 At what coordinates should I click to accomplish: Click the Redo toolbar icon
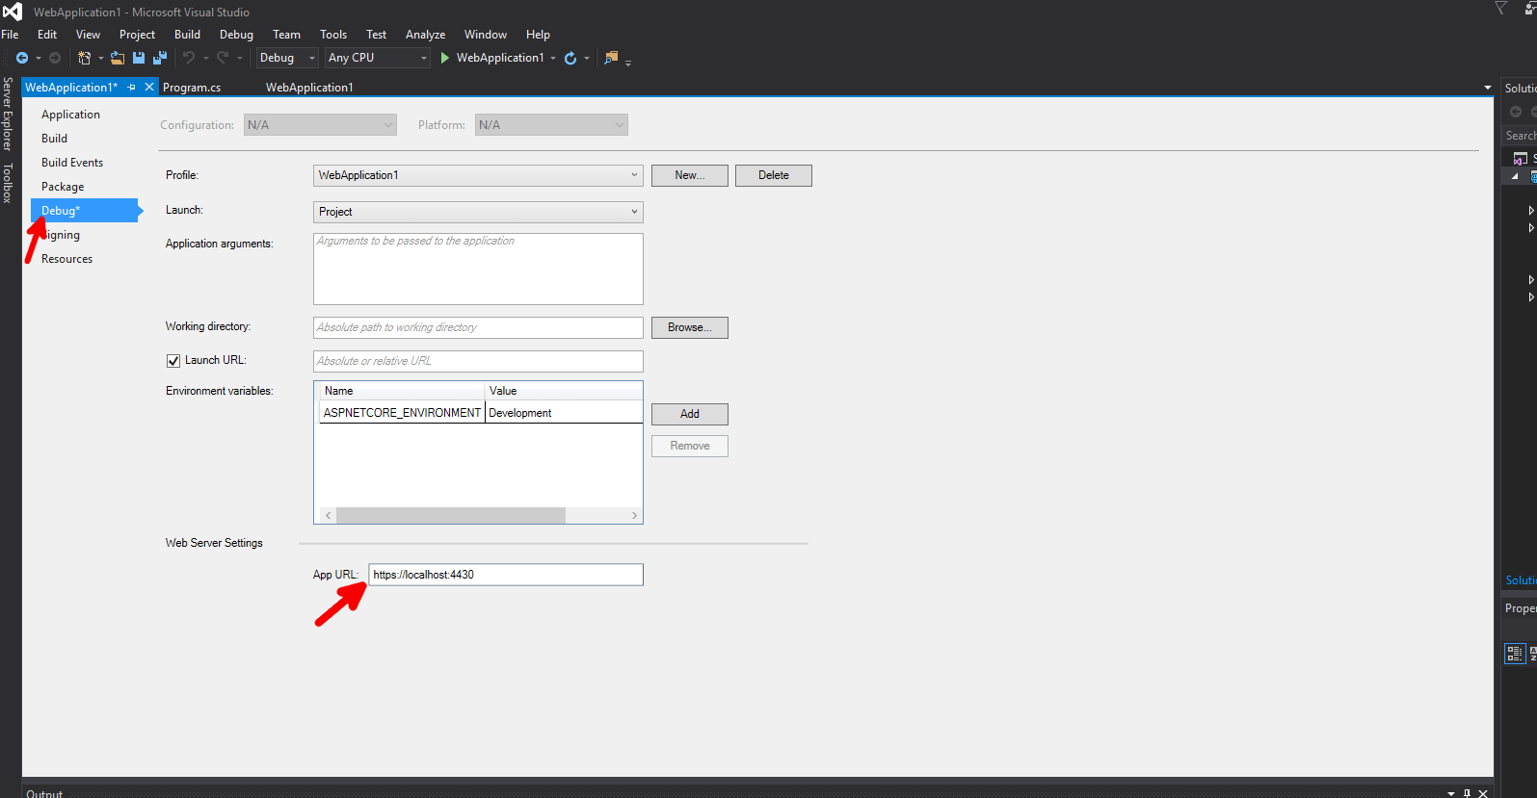pyautogui.click(x=223, y=58)
